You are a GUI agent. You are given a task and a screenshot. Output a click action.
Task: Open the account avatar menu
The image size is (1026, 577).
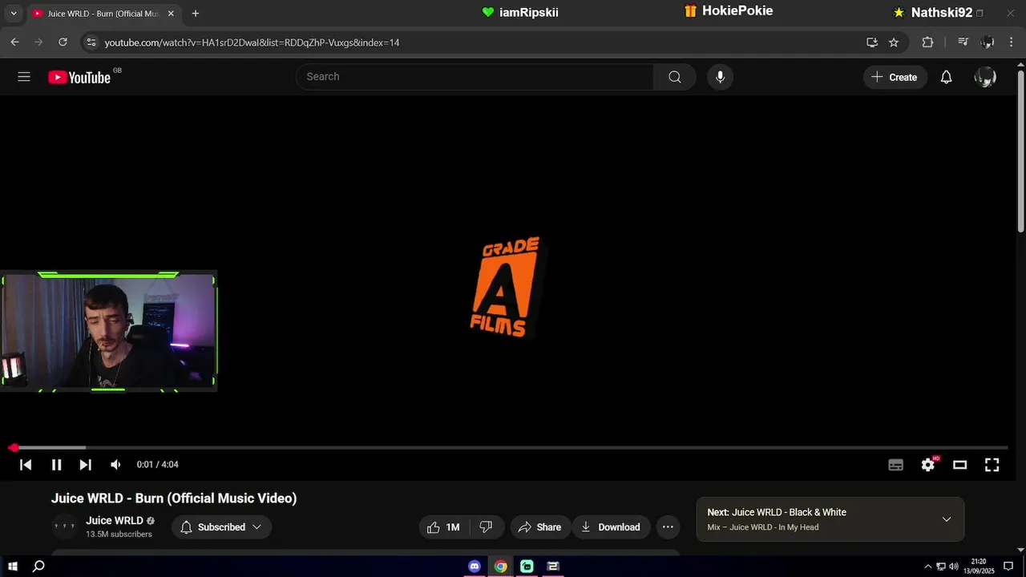984,77
